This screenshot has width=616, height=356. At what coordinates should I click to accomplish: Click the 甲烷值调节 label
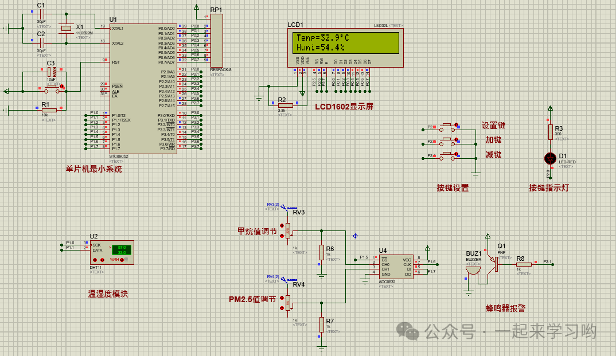257,231
